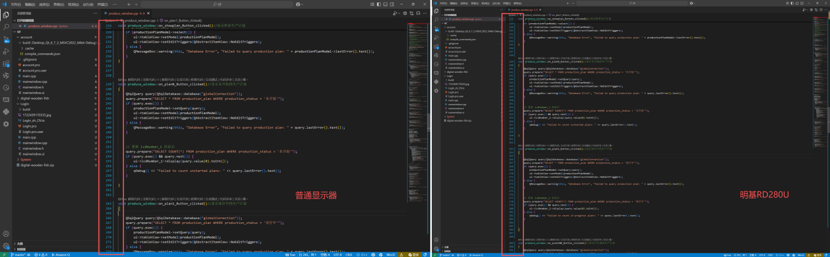
Task: Open Python extension icon in left activity bar
Action: 6,112
